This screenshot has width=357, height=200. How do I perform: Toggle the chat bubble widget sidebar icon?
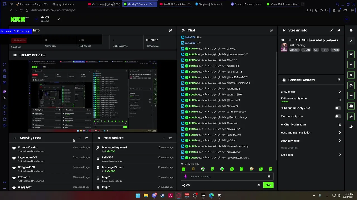351,85
